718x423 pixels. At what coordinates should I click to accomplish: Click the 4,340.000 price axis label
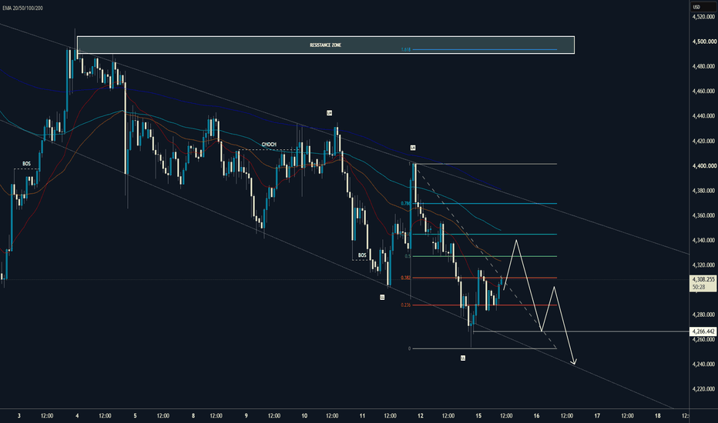coord(704,240)
